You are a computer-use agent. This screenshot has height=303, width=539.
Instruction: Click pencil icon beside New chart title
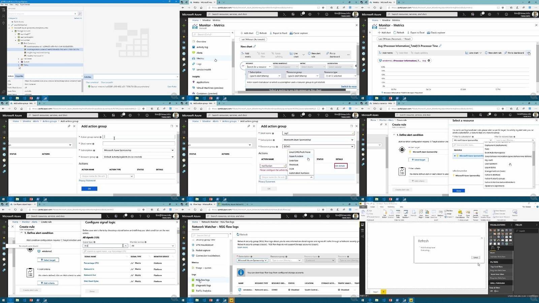(255, 47)
